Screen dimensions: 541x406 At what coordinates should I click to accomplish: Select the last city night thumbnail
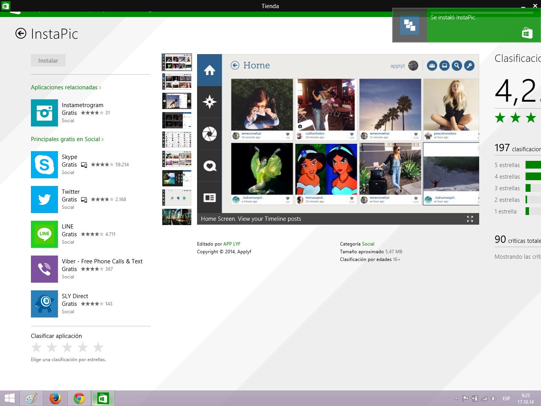click(177, 217)
